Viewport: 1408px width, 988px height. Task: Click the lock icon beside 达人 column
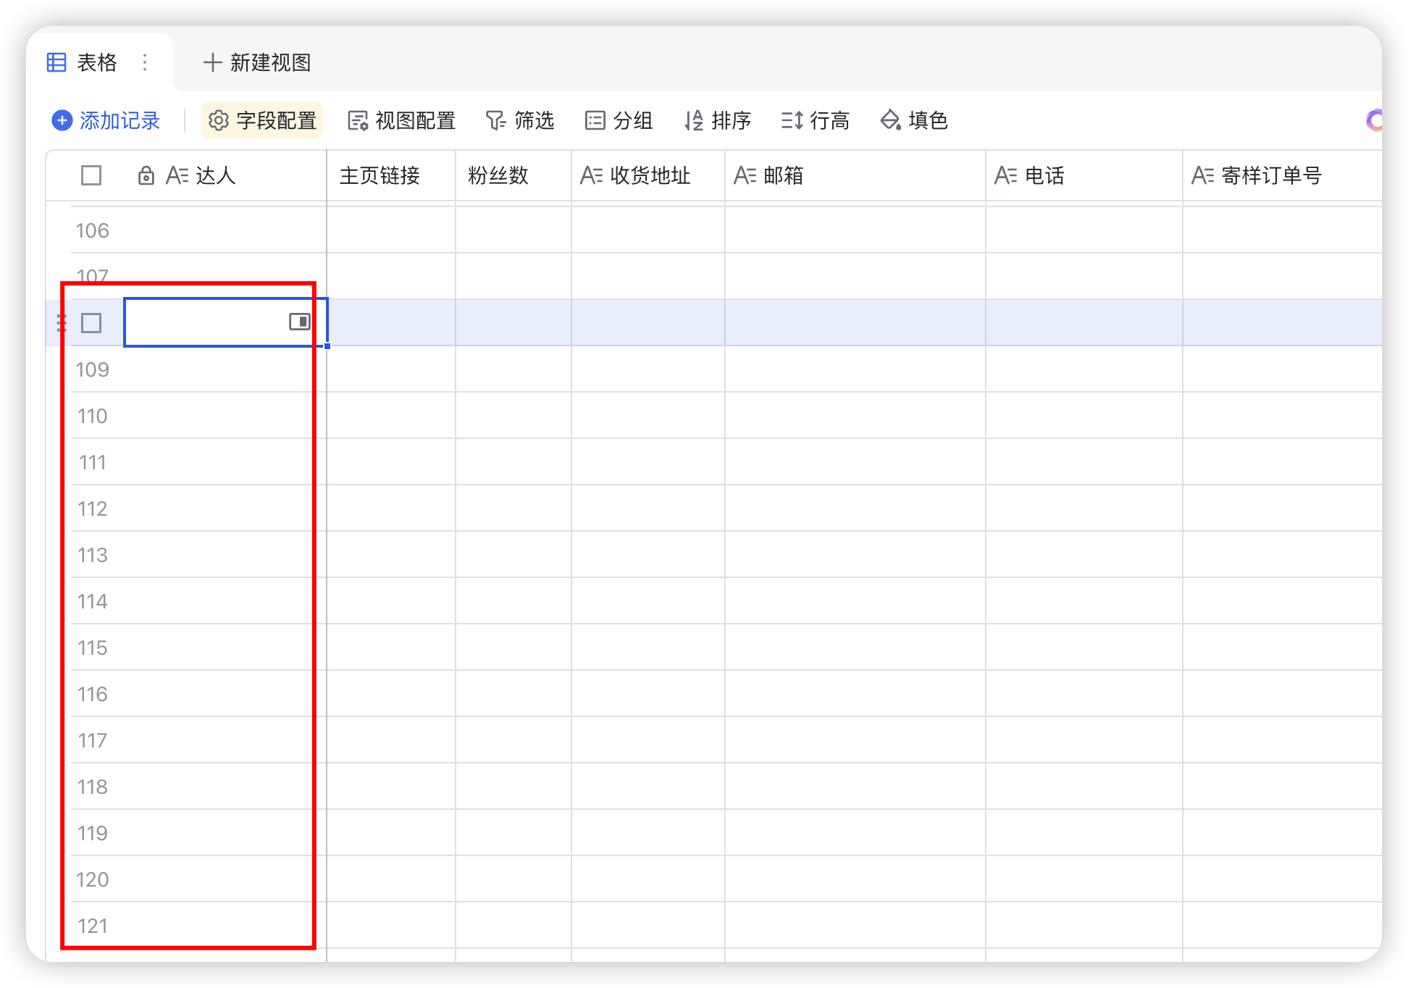click(x=146, y=175)
